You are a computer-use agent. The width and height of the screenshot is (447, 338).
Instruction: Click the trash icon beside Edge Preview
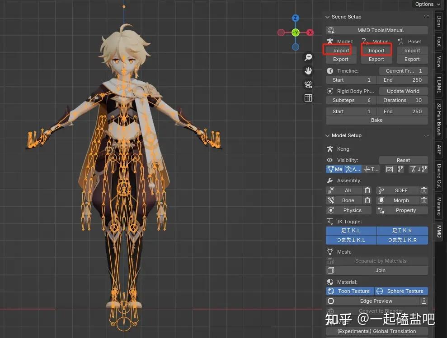423,301
